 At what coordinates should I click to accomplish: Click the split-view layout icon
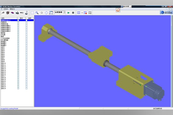(79, 13)
